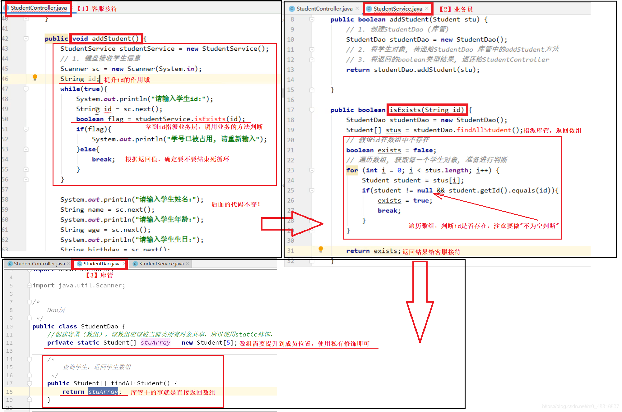Fold findAllStudent method at line 17 gutter
This screenshot has height=412, width=622.
coord(30,383)
